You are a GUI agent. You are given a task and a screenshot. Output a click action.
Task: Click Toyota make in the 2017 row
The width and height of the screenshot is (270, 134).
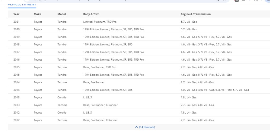(x=38, y=52)
